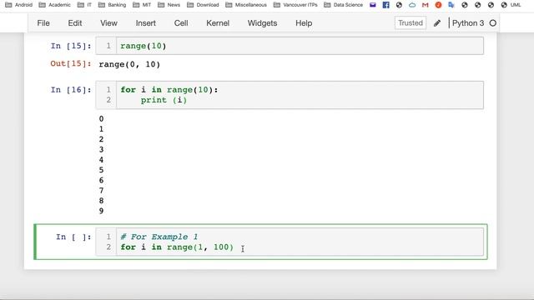
Task: Open the UML bookmark
Action: click(511, 5)
